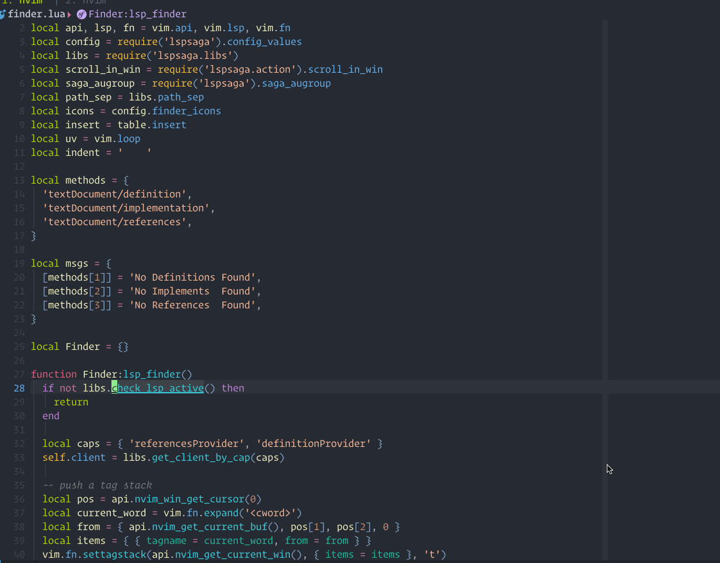
Task: Click finder_icons on line 8
Action: click(186, 111)
